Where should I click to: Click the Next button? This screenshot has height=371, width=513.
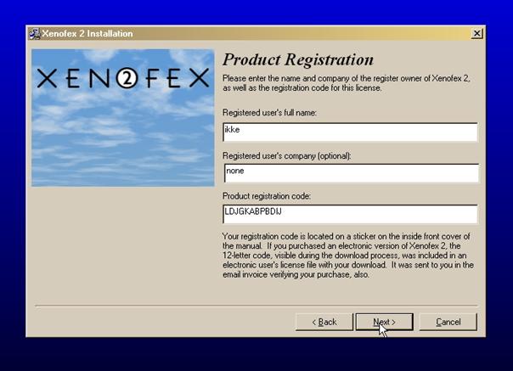click(384, 322)
